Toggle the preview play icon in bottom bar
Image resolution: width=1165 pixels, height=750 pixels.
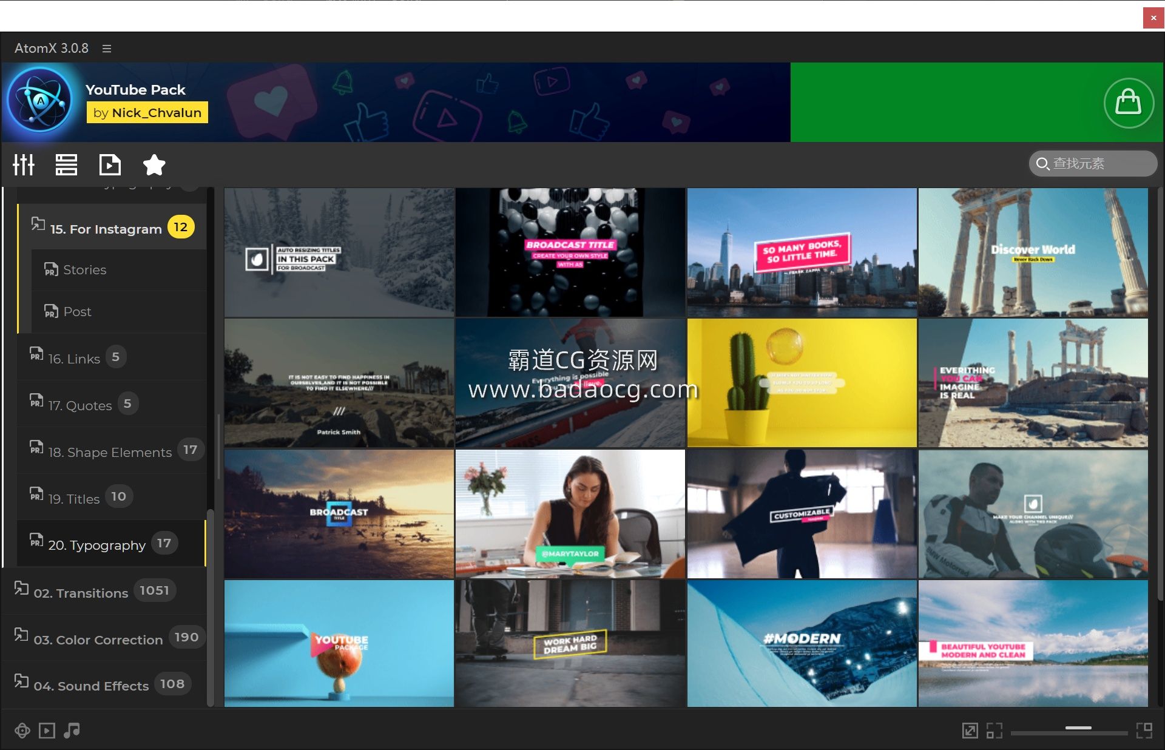click(x=47, y=731)
